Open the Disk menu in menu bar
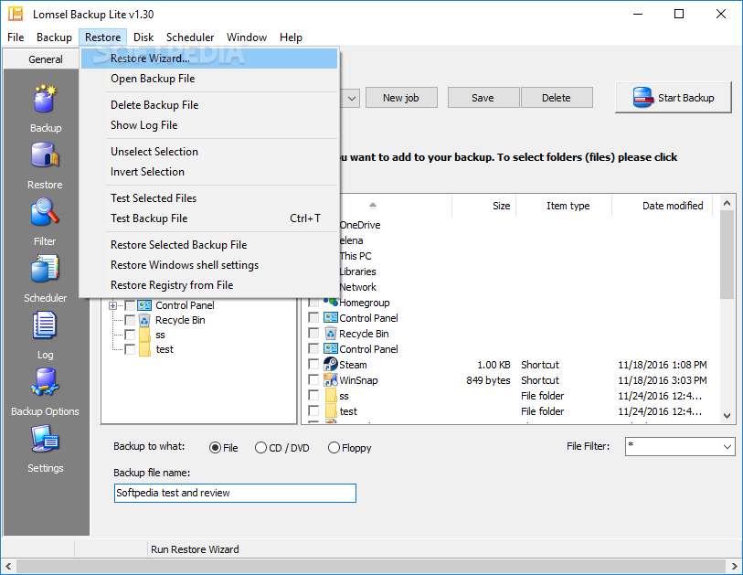743x575 pixels. (143, 37)
